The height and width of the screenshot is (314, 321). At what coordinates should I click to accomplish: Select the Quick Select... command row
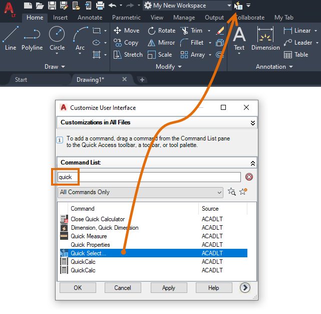(154, 253)
